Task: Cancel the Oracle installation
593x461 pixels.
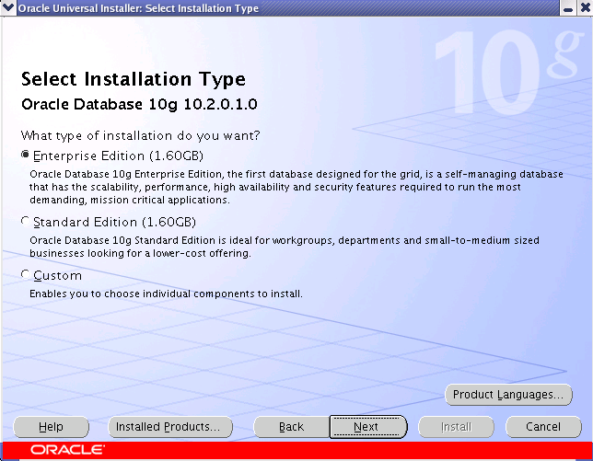Action: pyautogui.click(x=543, y=427)
